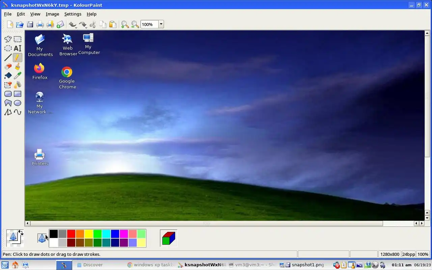This screenshot has width=432, height=270.
Task: Select the Flood Fill bucket tool
Action: point(8,76)
